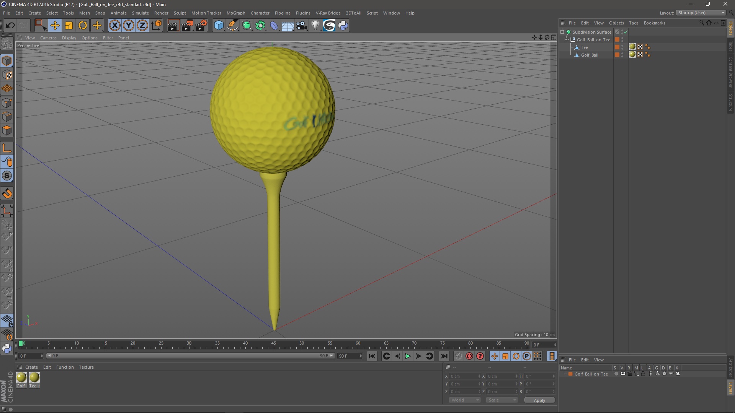The width and height of the screenshot is (735, 413).
Task: Select the Scale tool
Action: [69, 26]
